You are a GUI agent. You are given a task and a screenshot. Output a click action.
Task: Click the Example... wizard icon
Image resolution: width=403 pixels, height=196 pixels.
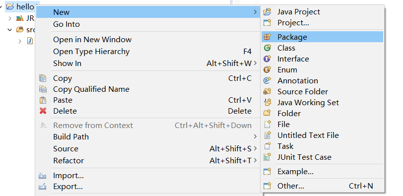pos(268,171)
